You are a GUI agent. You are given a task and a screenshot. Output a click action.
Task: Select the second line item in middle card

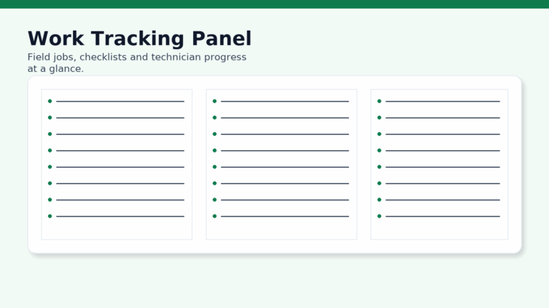click(285, 118)
